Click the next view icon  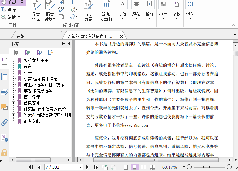point(113,167)
